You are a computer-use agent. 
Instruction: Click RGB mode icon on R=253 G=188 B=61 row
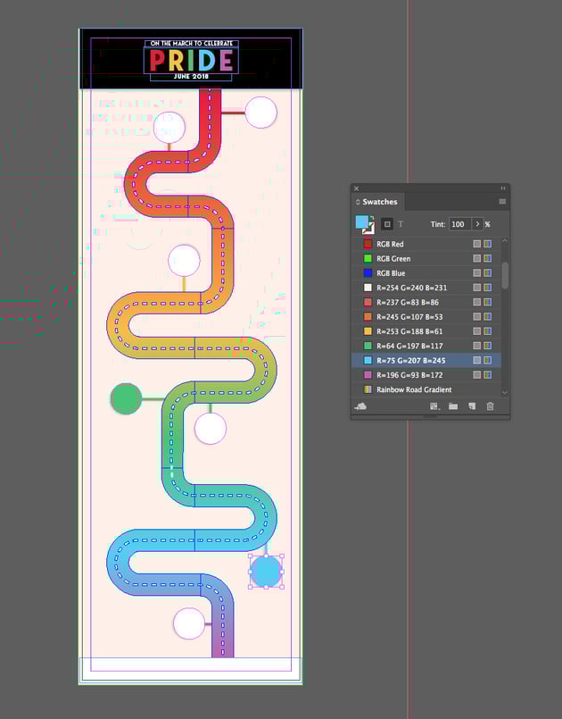click(x=488, y=331)
